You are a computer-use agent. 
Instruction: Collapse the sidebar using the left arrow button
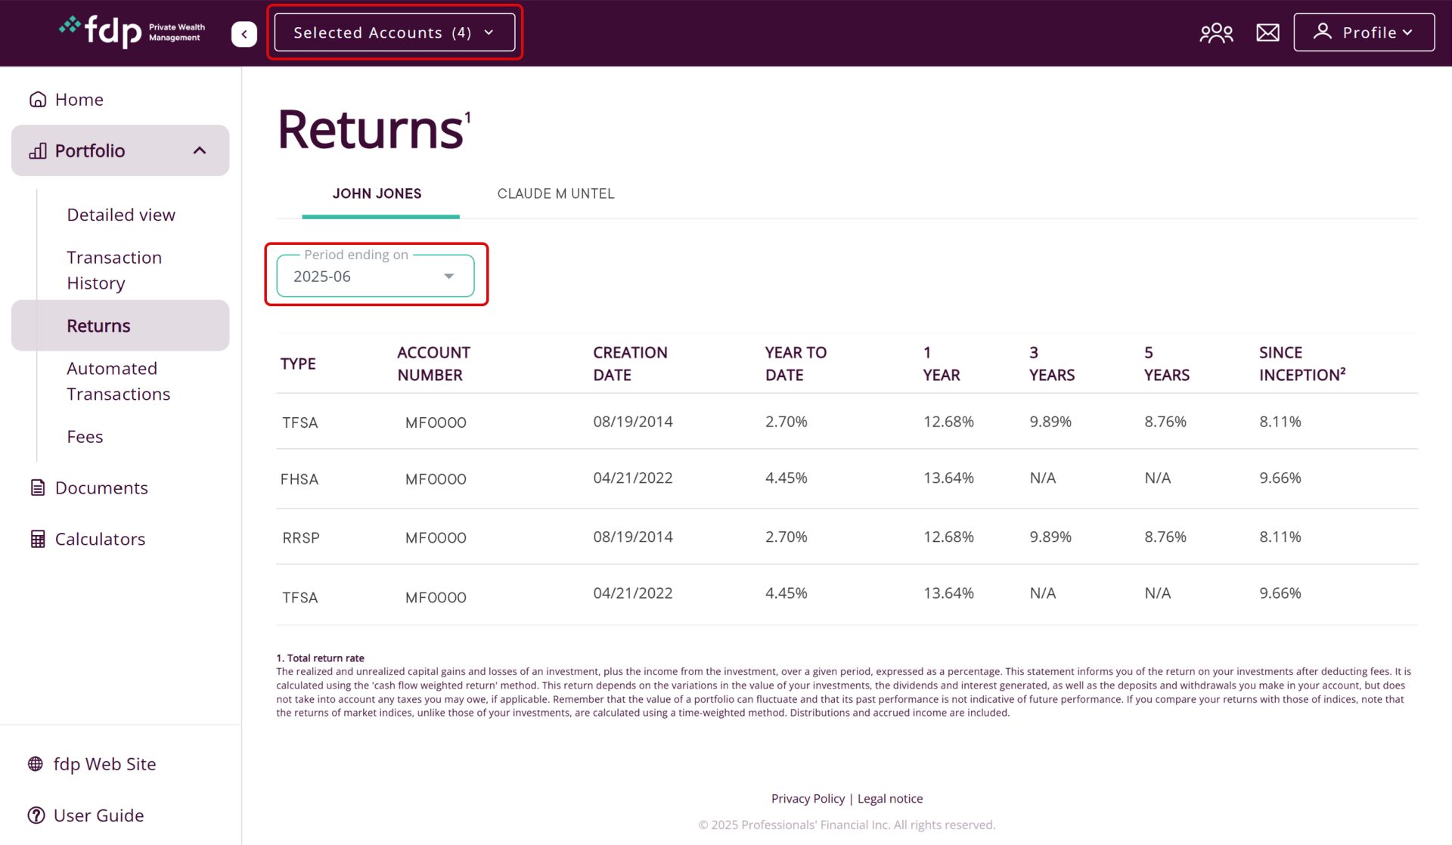coord(243,33)
